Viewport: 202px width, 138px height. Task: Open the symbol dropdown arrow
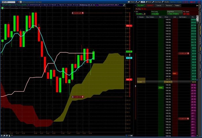(16, 2)
